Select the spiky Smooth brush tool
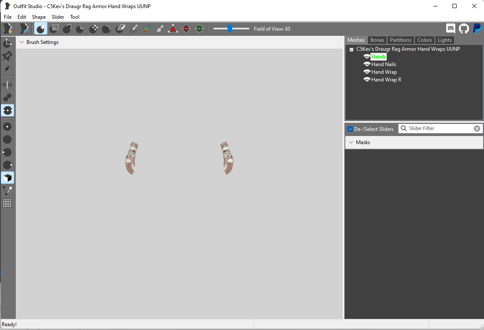Screen dimensions: 484x330 106,29
